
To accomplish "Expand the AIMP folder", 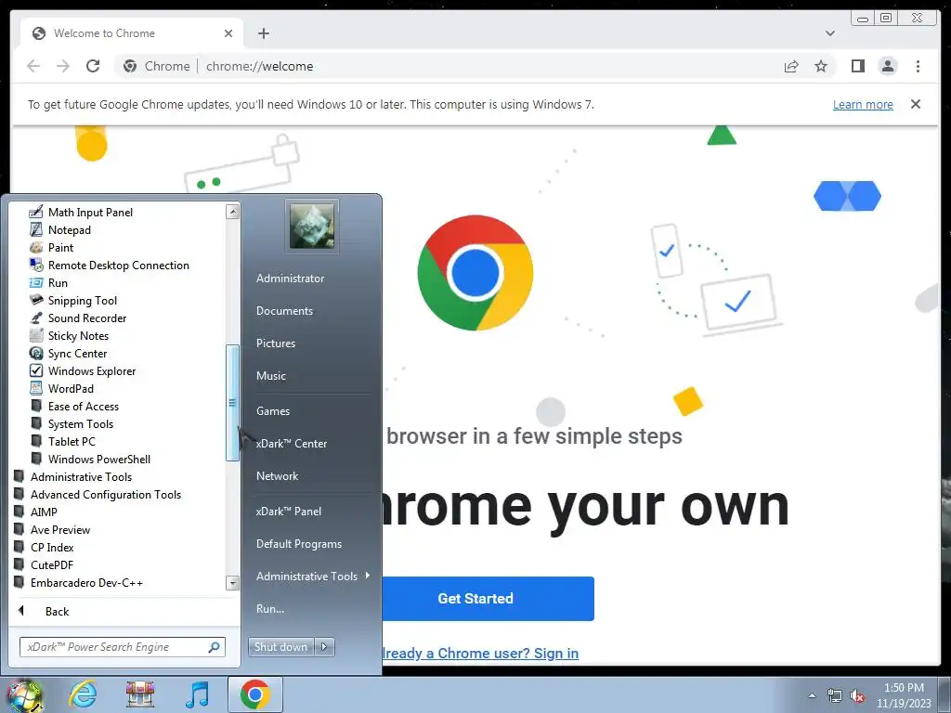I will [x=44, y=512].
